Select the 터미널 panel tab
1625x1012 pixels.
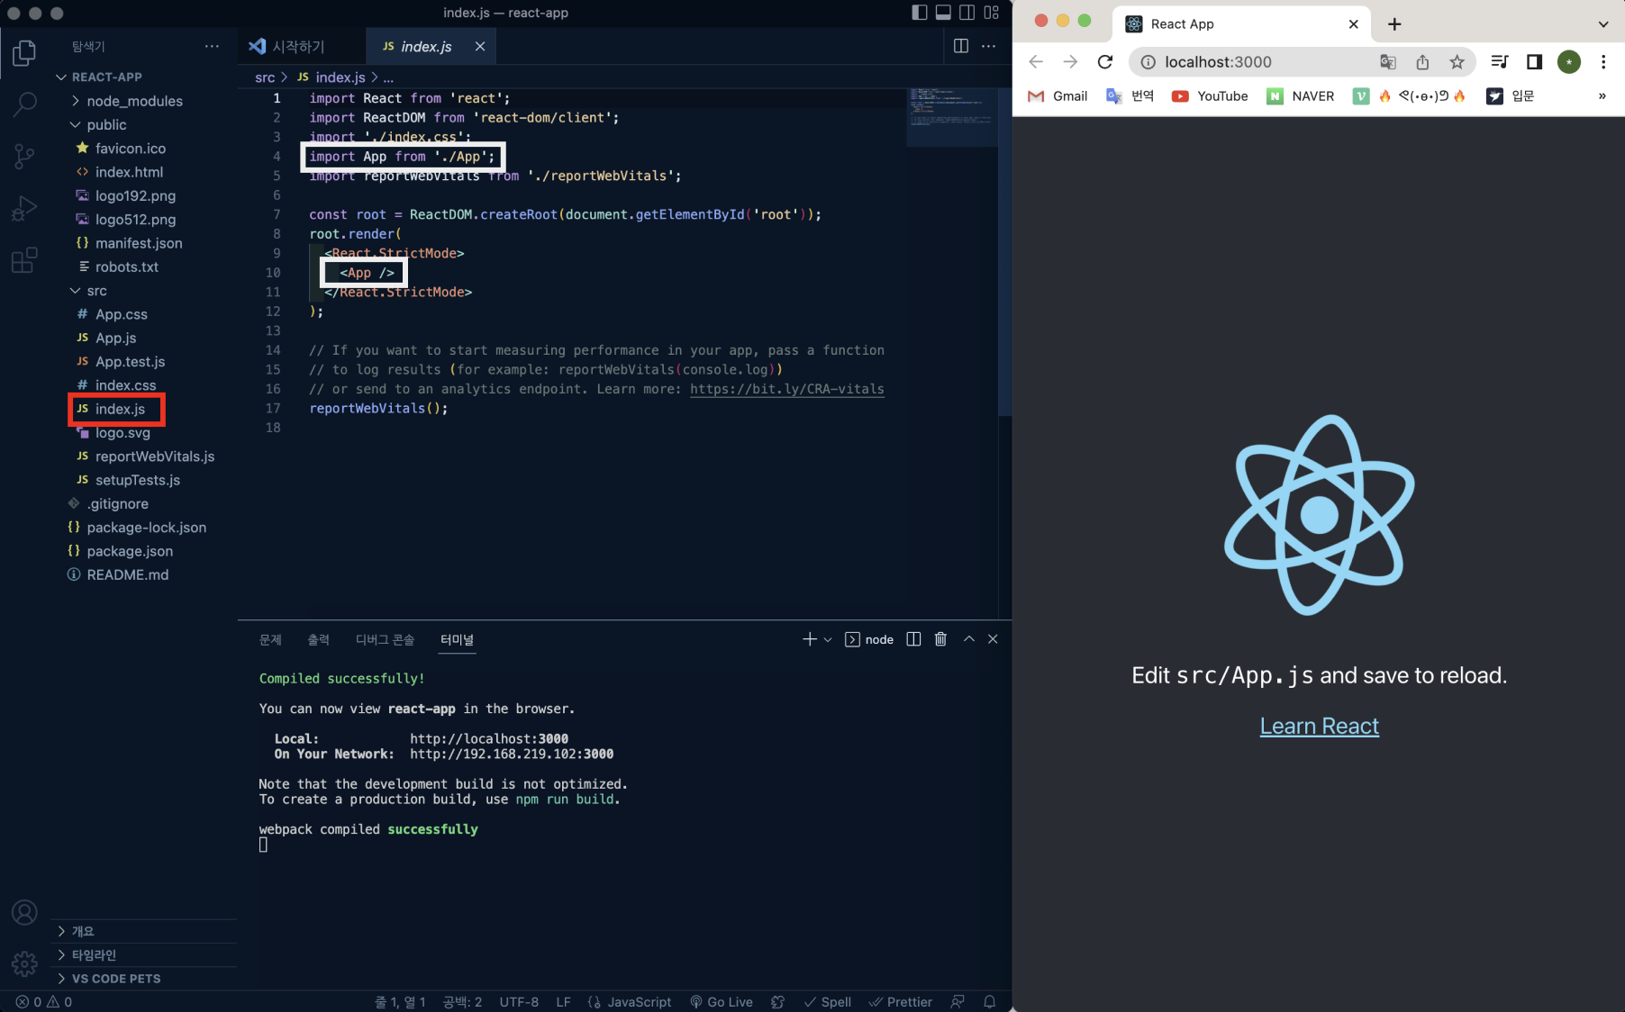pyautogui.click(x=457, y=639)
